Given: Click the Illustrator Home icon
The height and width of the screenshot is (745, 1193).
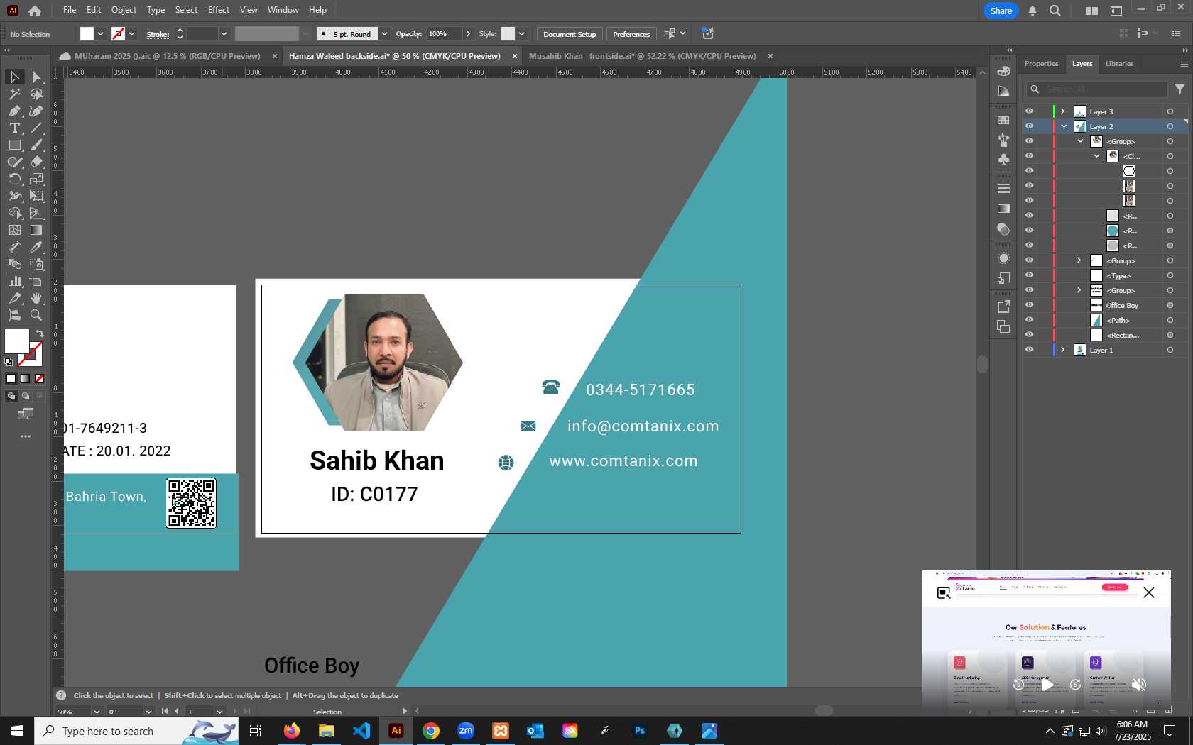Looking at the screenshot, I should 35,11.
